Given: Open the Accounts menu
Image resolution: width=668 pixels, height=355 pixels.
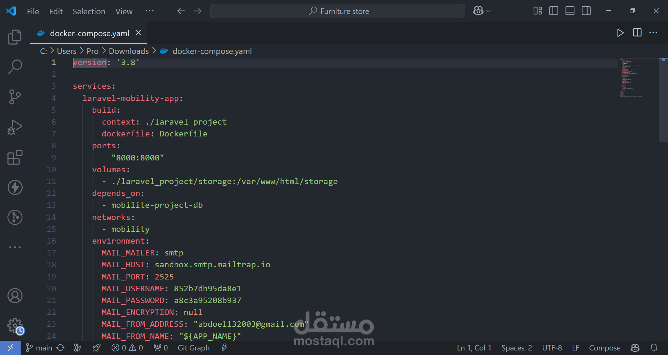Looking at the screenshot, I should coord(15,296).
